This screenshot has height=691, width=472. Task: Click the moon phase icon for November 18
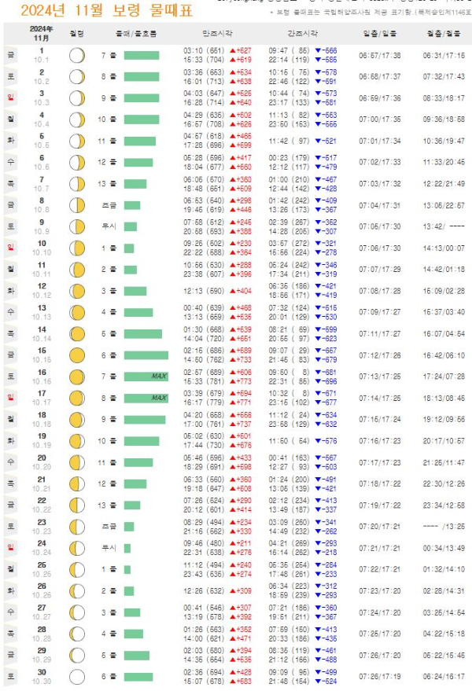pyautogui.click(x=77, y=420)
